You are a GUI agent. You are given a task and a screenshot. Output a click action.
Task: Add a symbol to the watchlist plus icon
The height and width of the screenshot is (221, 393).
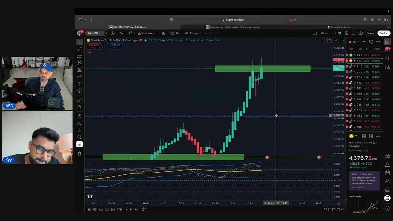tap(364, 42)
